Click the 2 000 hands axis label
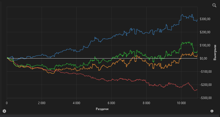Screen dimensions: 220x117 pyautogui.click(x=42, y=103)
